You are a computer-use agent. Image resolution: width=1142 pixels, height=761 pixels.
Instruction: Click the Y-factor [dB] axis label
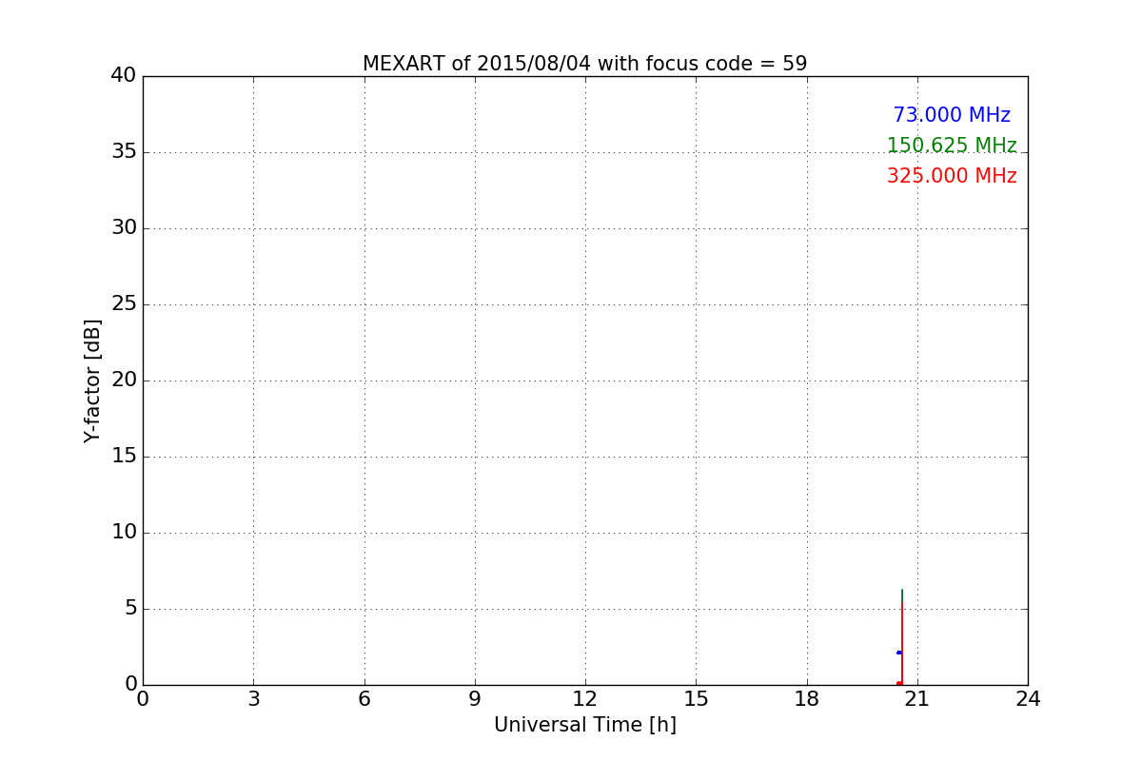click(x=92, y=380)
